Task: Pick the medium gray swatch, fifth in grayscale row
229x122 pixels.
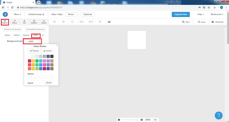Action: click(x=45, y=56)
